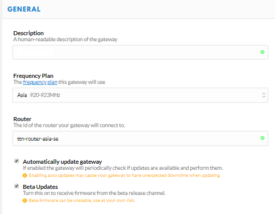
Task: Disable the Automatically update gateway checkbox
Action: click(x=17, y=161)
